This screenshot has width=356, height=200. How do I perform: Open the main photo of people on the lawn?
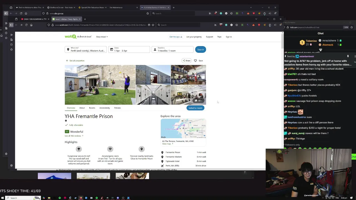point(100,85)
